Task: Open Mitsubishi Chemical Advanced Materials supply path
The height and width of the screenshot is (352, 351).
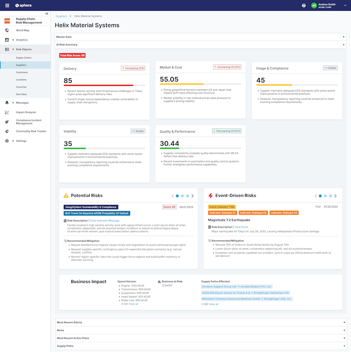Action: pos(247,299)
